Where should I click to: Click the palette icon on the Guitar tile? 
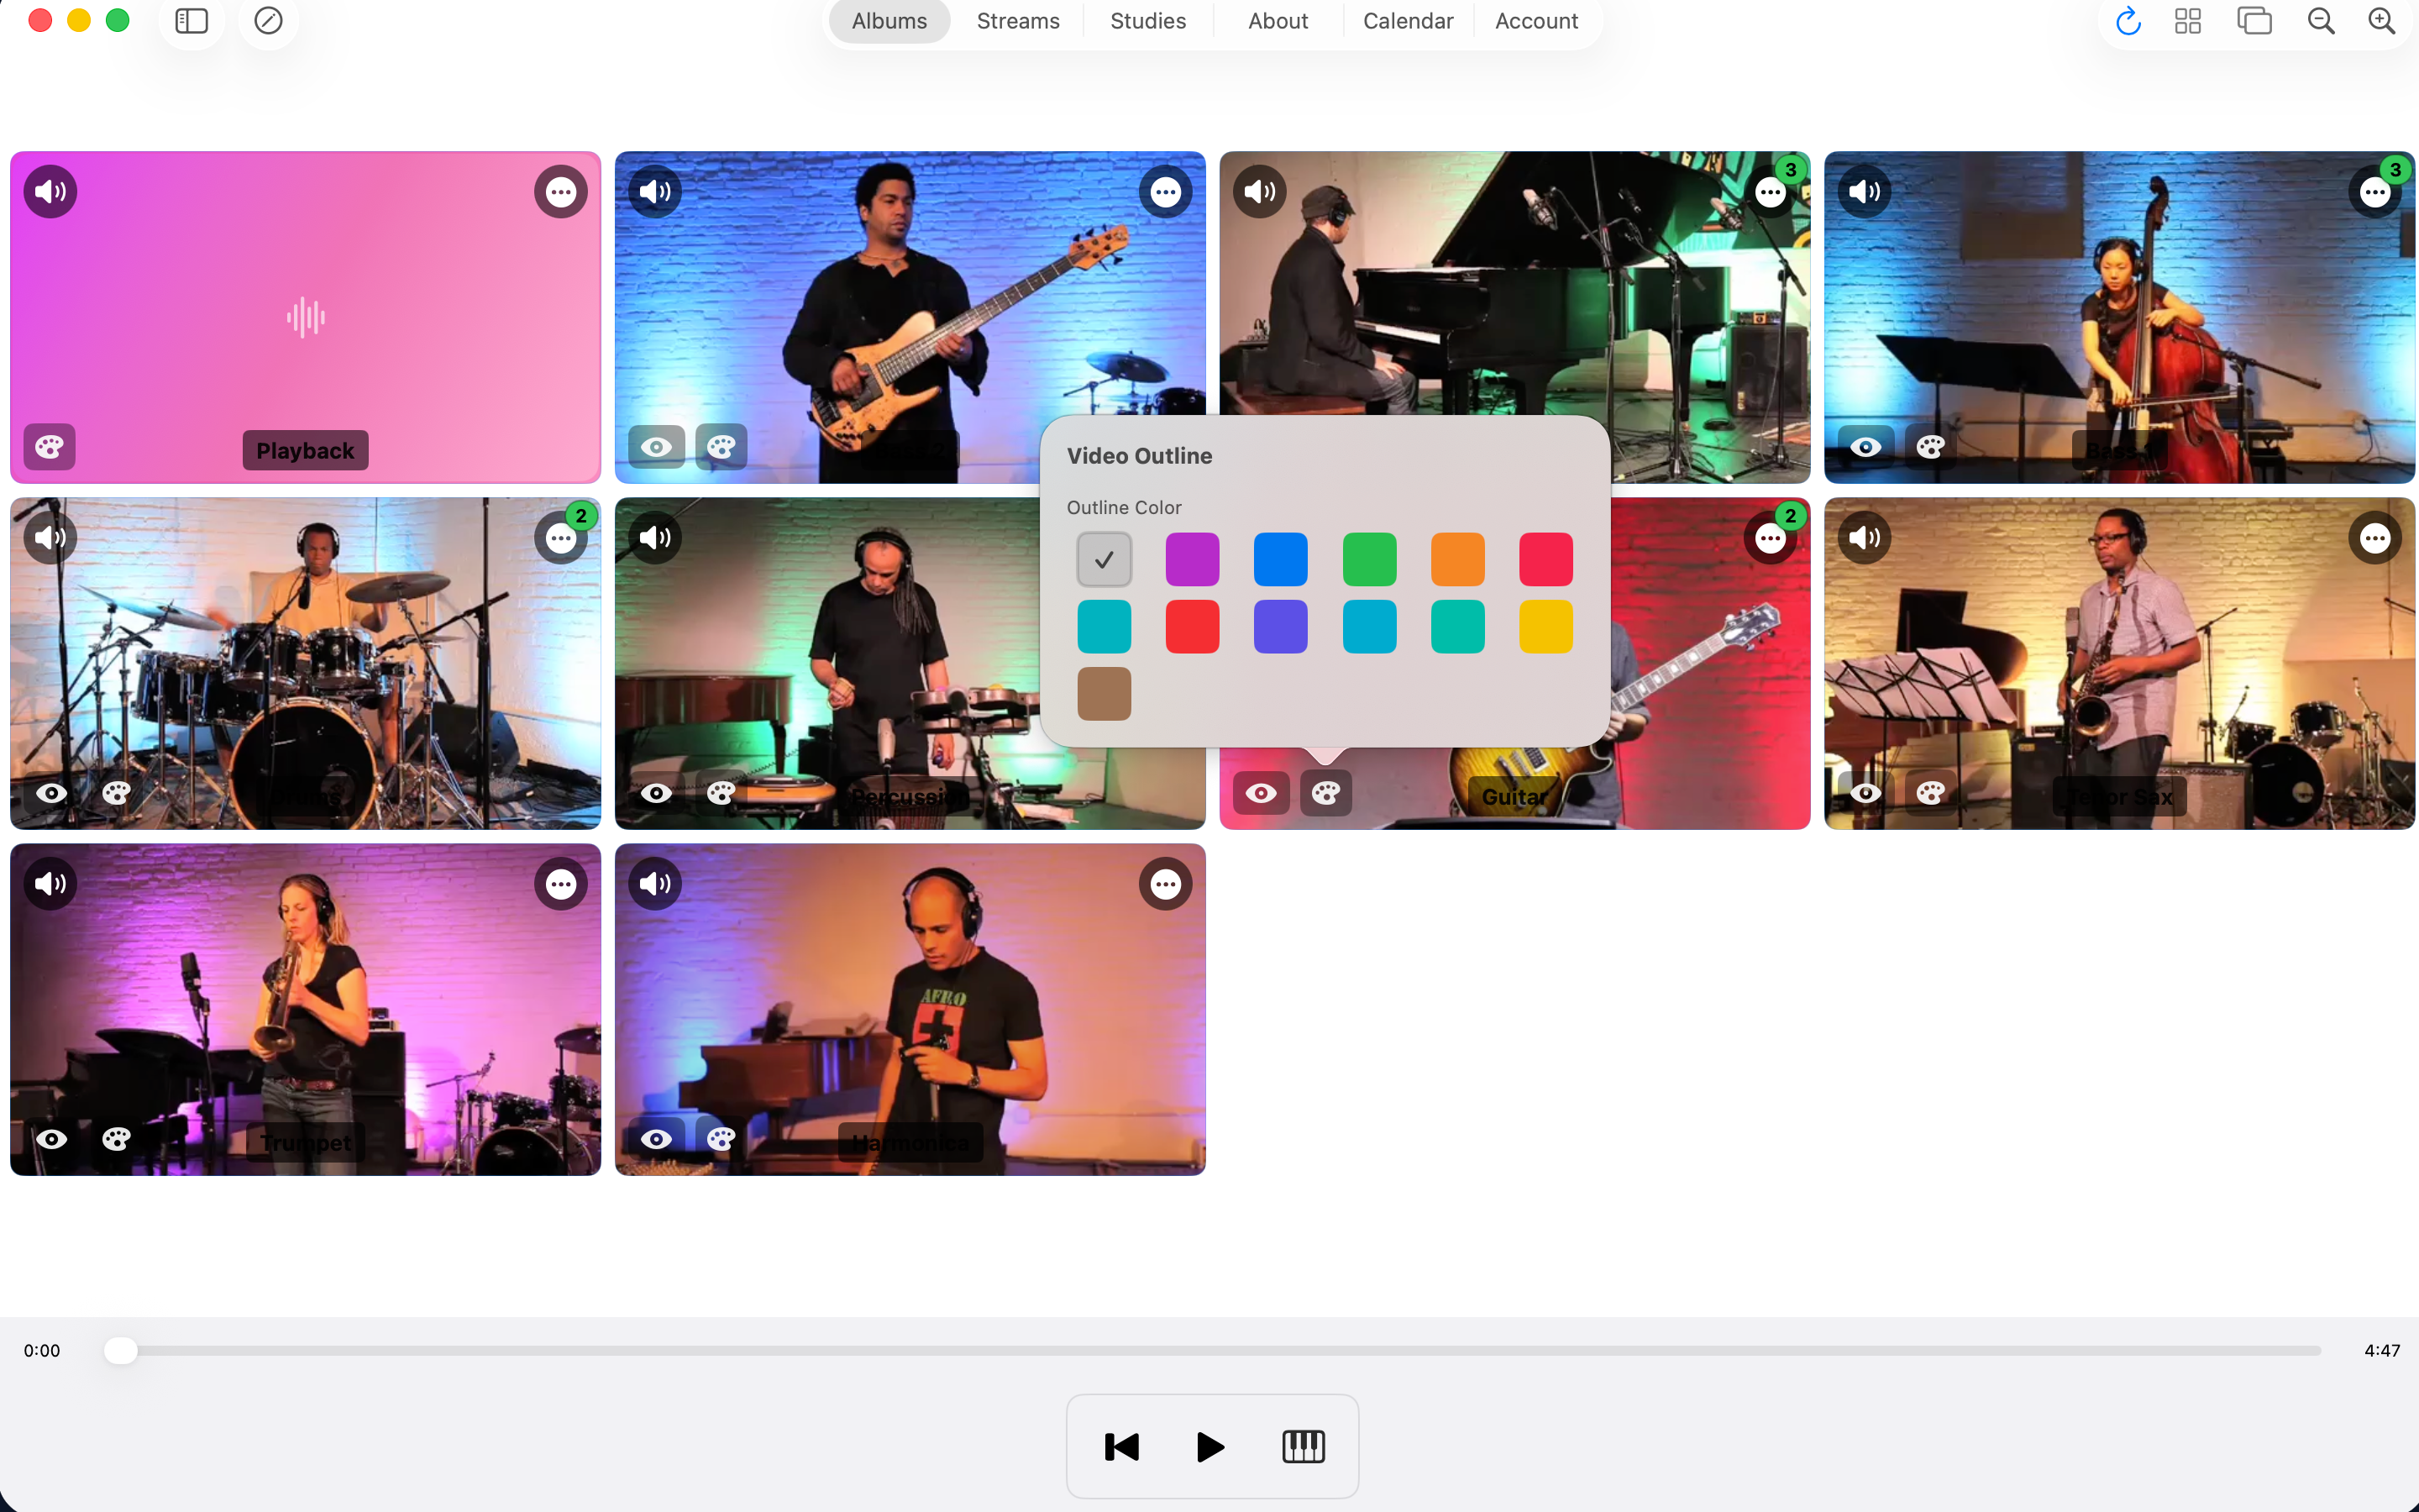[1326, 793]
